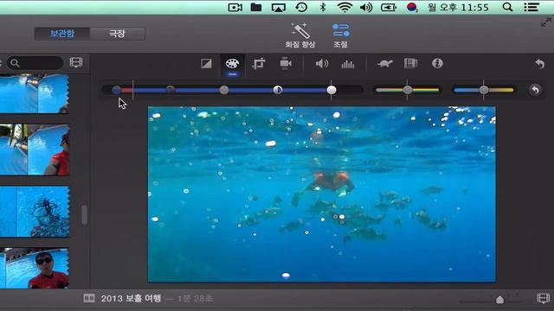Show clip information
This screenshot has height=311, width=554.
pyautogui.click(x=437, y=63)
